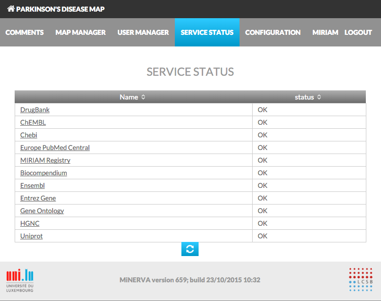Image resolution: width=381 pixels, height=301 pixels.
Task: Click the OK status for DrugBank
Action: coord(262,110)
